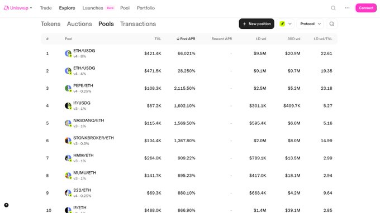The width and height of the screenshot is (380, 213).
Task: Click the IF/ETH pool token icon
Action: click(x=68, y=210)
